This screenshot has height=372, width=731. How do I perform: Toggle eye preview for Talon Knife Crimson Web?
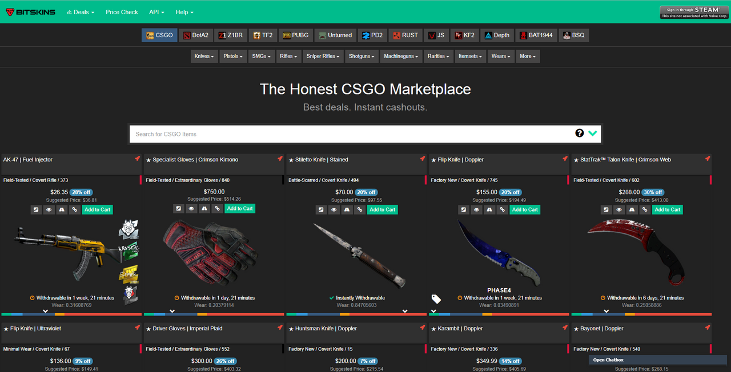pyautogui.click(x=619, y=209)
